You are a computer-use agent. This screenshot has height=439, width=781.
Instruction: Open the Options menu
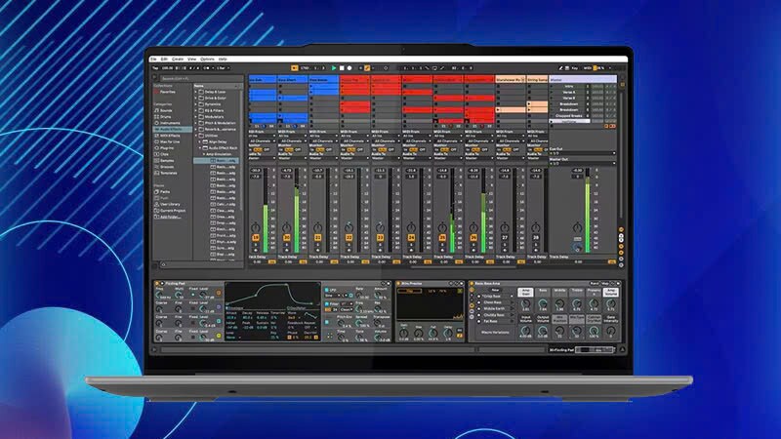click(207, 60)
